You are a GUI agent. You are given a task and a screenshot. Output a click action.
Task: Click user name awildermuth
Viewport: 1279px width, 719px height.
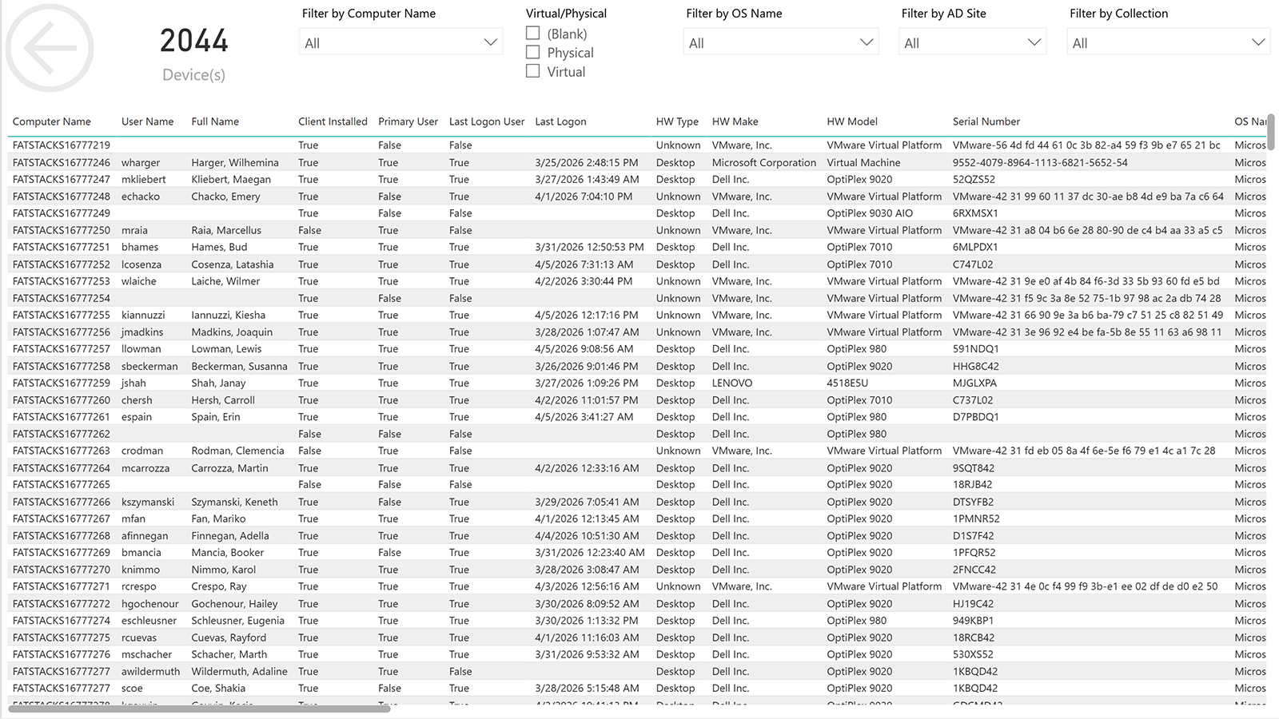(x=150, y=672)
